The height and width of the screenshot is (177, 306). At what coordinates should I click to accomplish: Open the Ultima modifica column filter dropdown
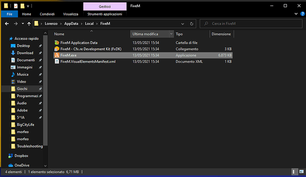coord(171,34)
